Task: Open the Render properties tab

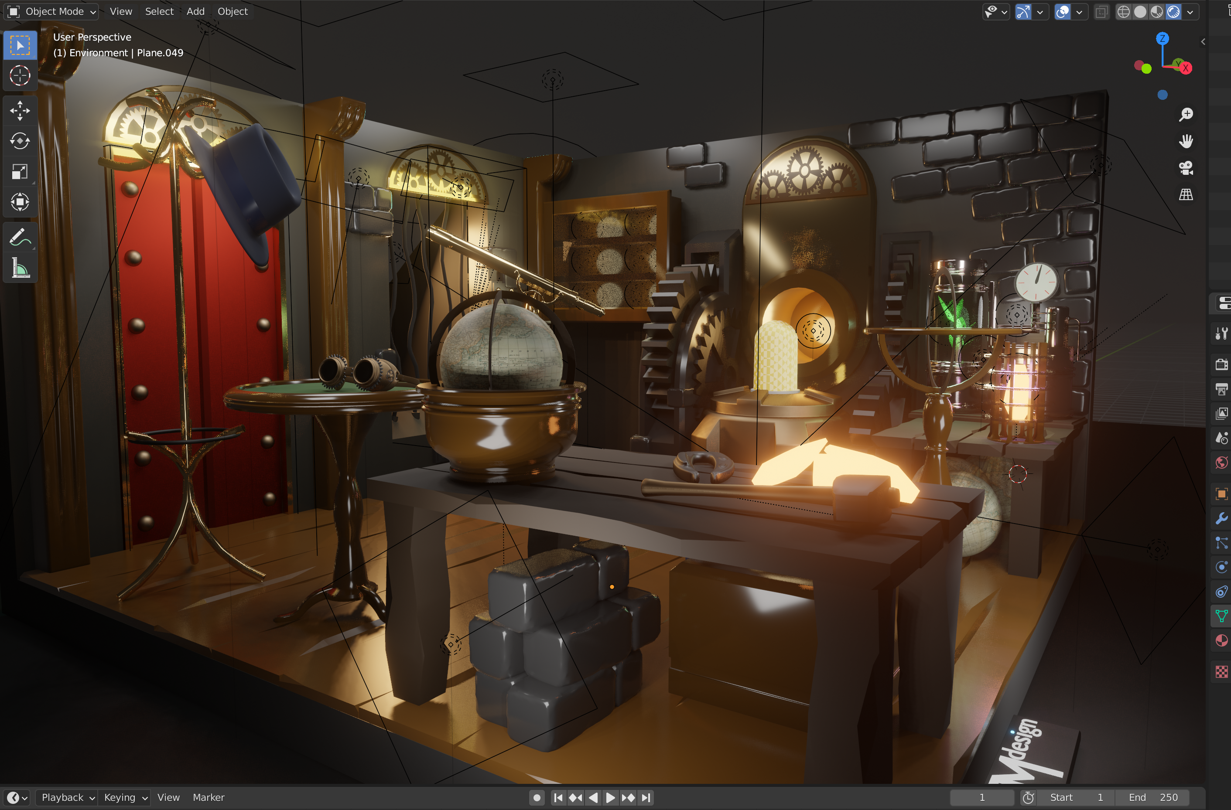Action: 1221,364
